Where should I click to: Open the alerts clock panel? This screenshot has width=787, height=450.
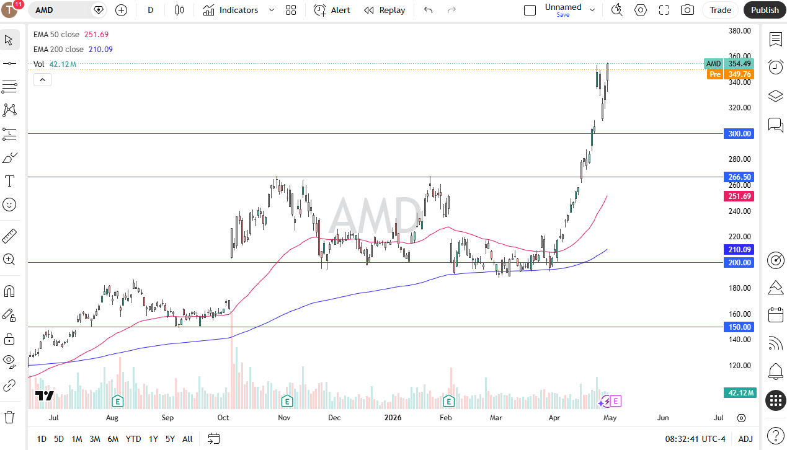[x=775, y=67]
